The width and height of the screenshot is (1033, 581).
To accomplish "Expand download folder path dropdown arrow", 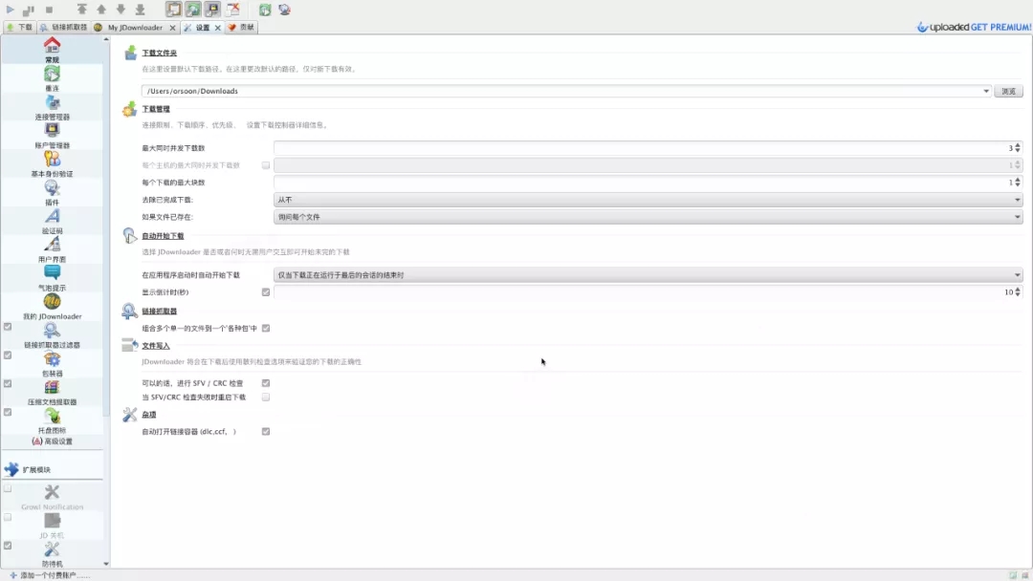I will [986, 91].
